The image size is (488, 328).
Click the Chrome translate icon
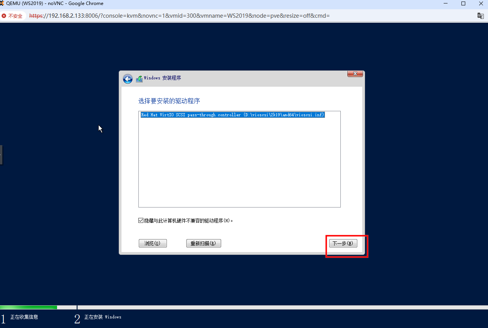pos(480,16)
